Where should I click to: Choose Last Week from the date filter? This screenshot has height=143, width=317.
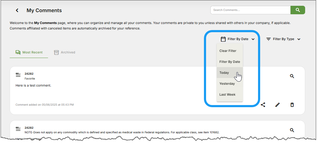pyautogui.click(x=227, y=94)
